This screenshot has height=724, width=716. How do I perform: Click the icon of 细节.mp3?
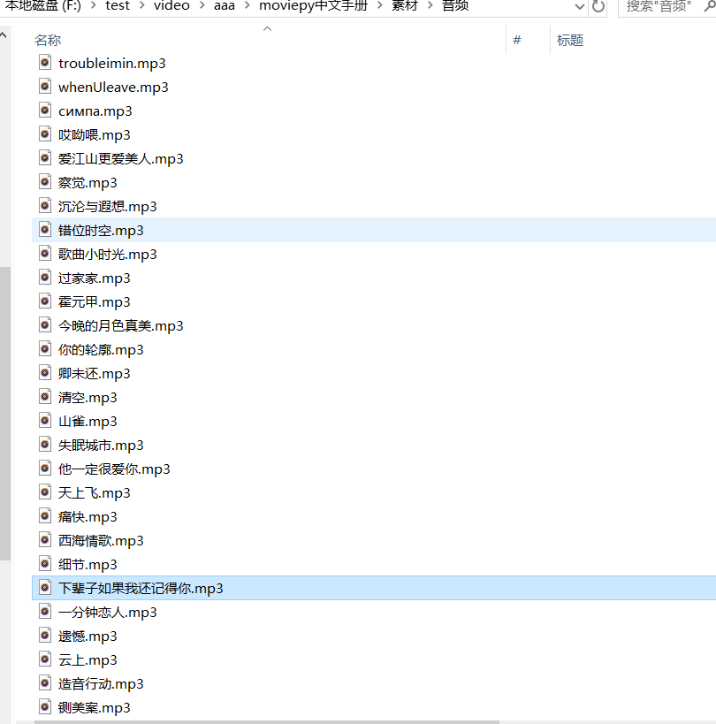coord(45,564)
